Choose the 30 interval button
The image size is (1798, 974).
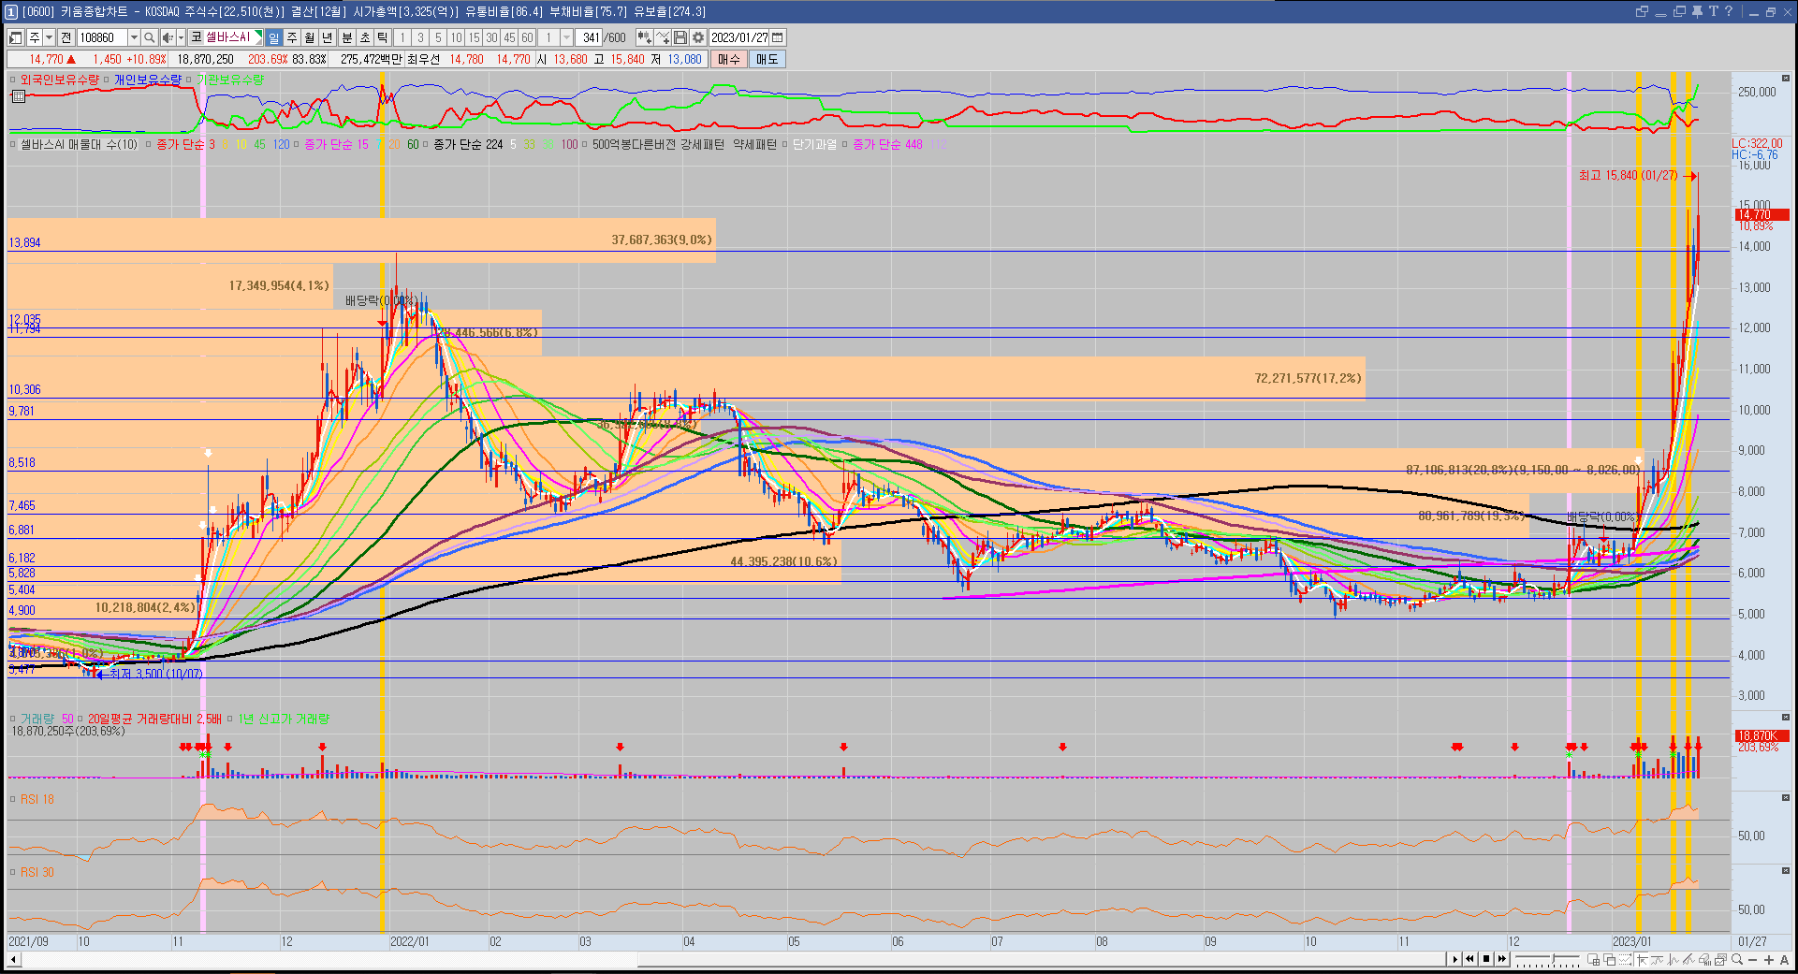pyautogui.click(x=491, y=37)
